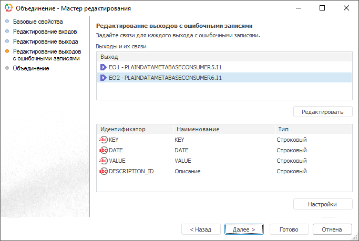Select the bullet beside Базовые свойства step
The image size is (359, 241).
(7, 22)
